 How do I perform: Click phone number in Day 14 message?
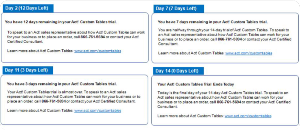[229, 102]
